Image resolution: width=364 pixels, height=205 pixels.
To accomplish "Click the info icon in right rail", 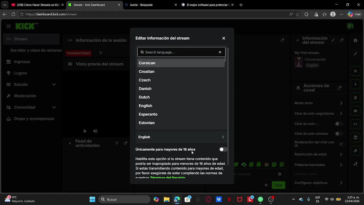I will pyautogui.click(x=355, y=40).
